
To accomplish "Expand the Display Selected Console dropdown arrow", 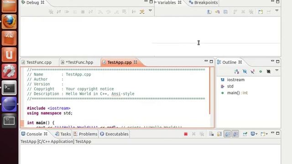I will [256, 134].
